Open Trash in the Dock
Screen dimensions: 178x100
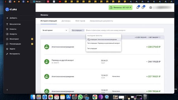[x=145, y=97]
